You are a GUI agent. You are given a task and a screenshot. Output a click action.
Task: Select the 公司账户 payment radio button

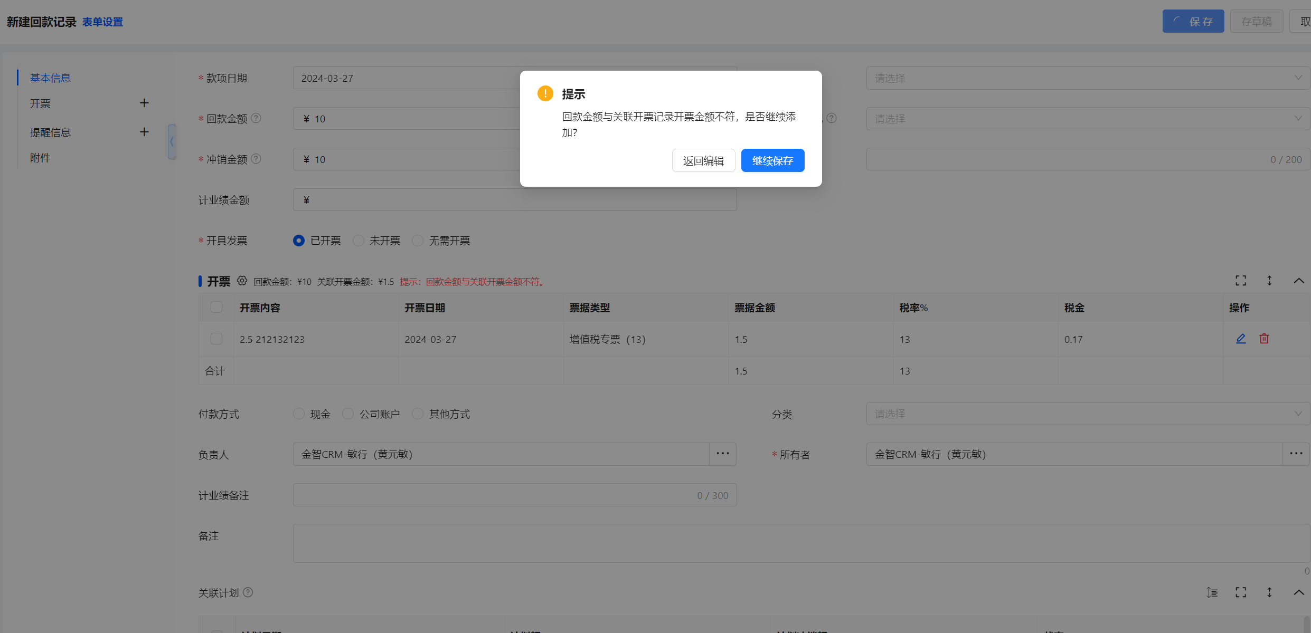point(348,414)
